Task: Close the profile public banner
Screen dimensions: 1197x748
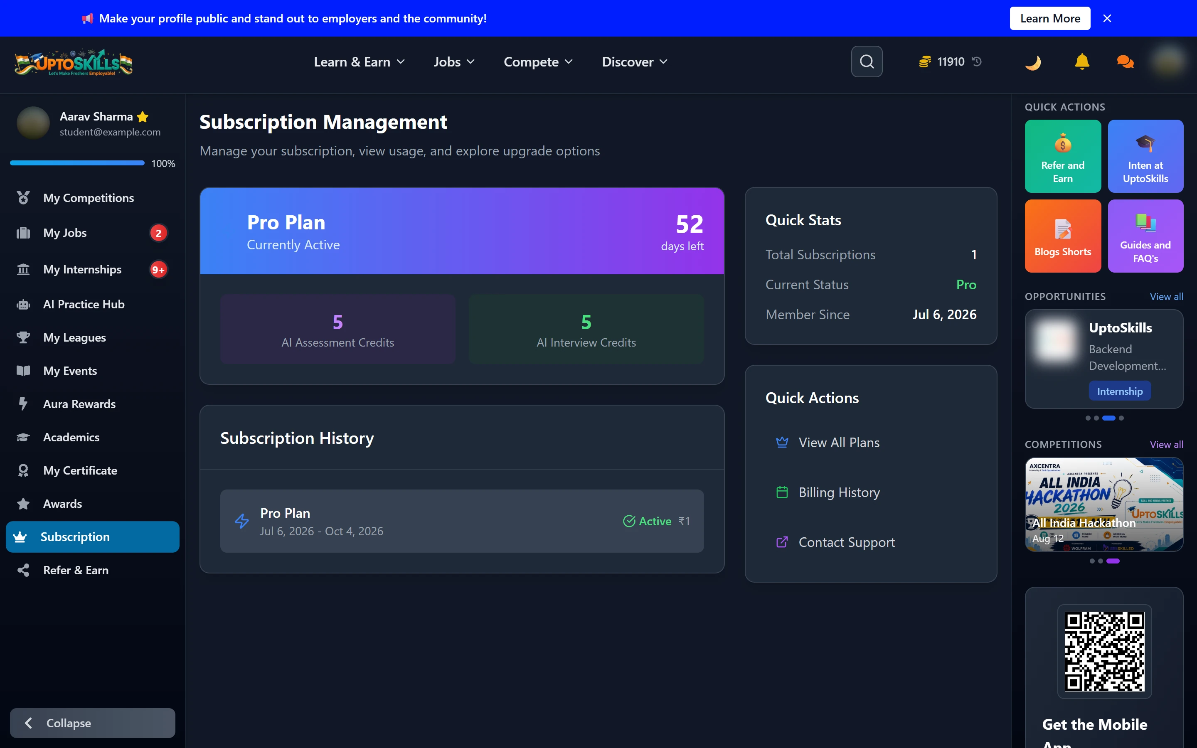Action: click(x=1107, y=18)
